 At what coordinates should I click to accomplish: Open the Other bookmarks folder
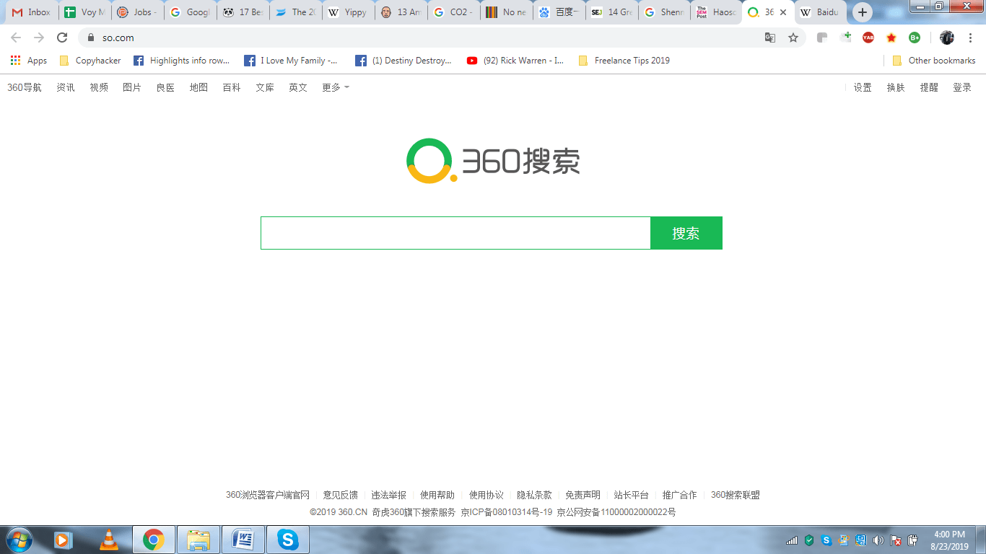tap(934, 61)
